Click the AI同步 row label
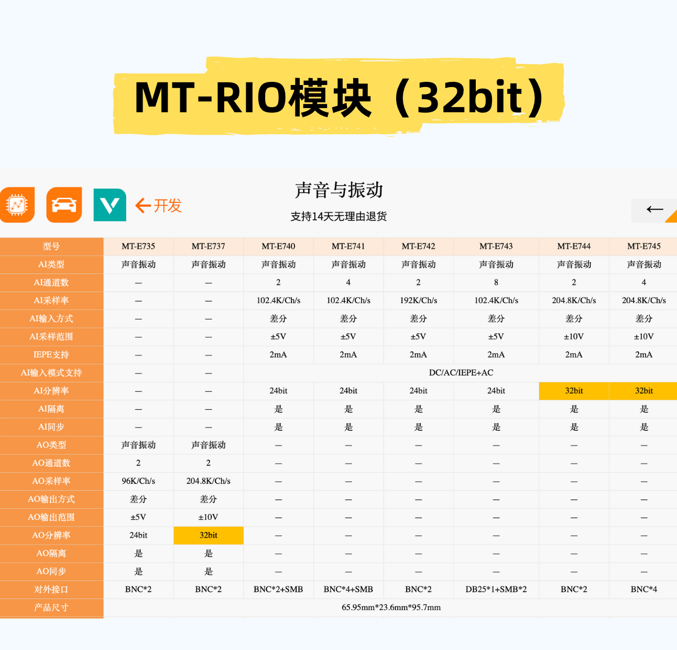The height and width of the screenshot is (650, 677). [51, 427]
